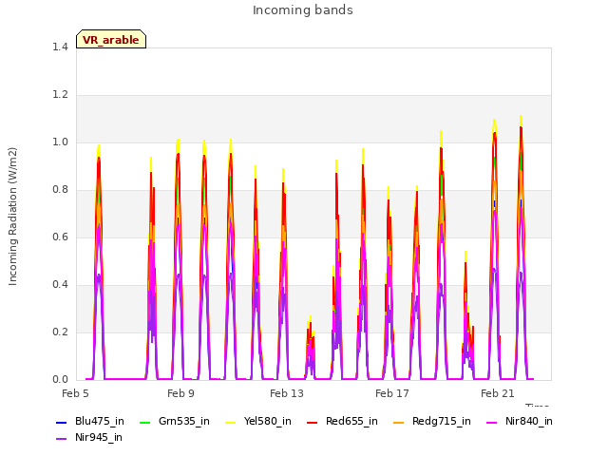Click the Feb 21 x-axis tick label
The height and width of the screenshot is (456, 608).
click(498, 393)
